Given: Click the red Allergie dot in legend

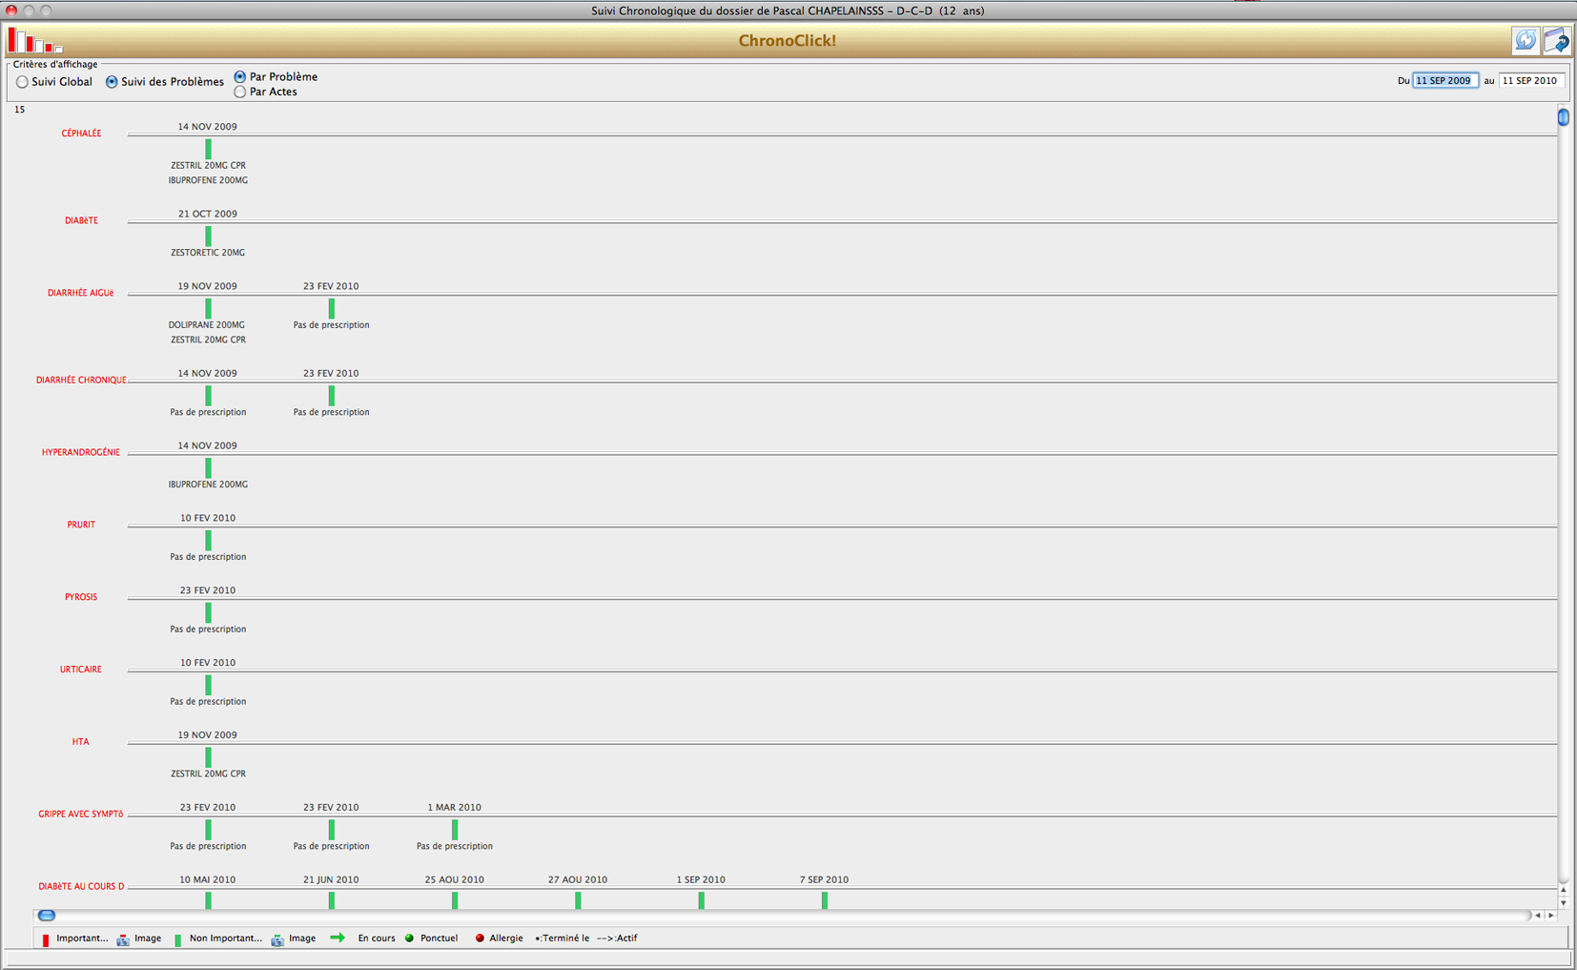Looking at the screenshot, I should [480, 939].
